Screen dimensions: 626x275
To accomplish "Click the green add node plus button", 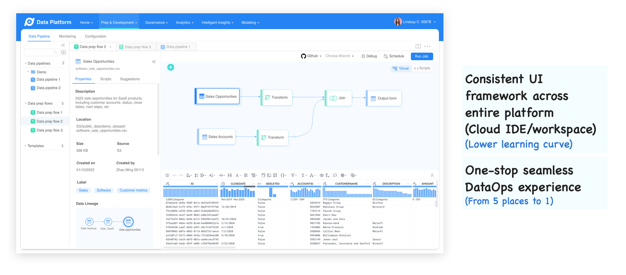I will (x=171, y=67).
